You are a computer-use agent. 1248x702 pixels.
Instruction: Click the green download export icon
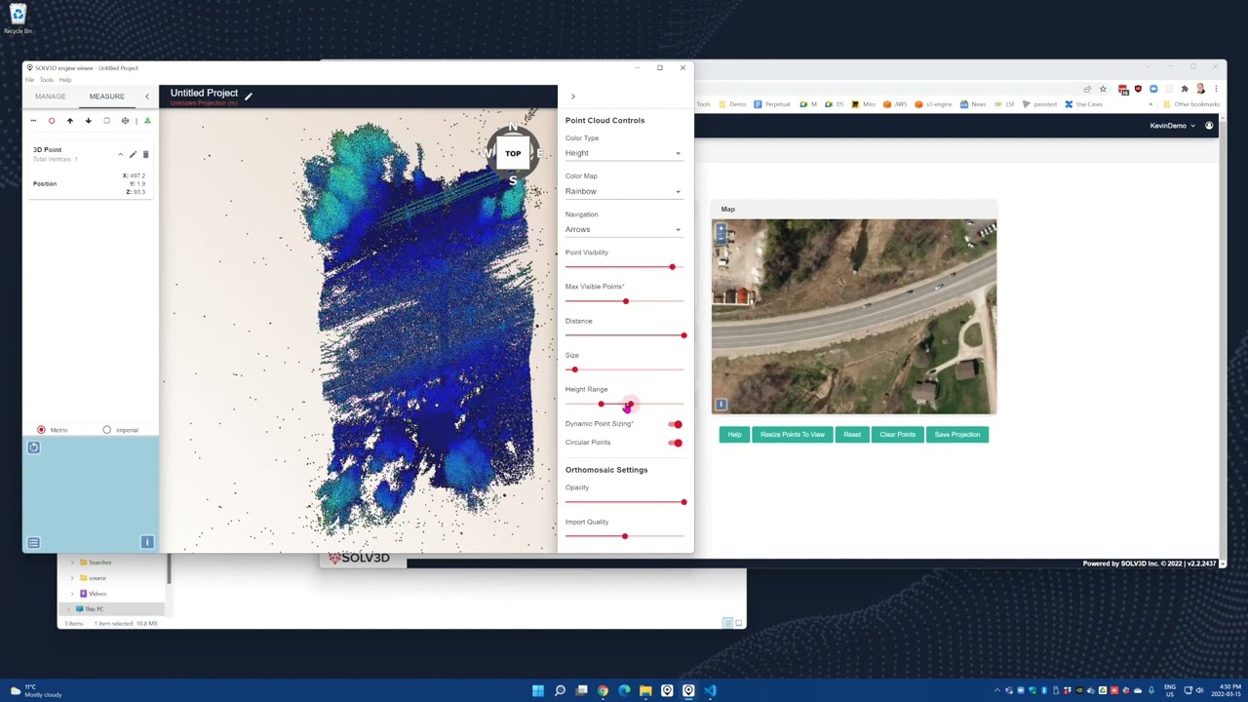coord(147,121)
